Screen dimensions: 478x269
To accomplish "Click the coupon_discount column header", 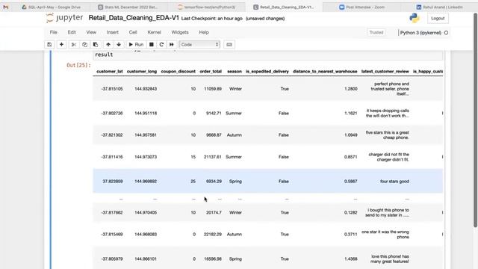I will click(178, 72).
